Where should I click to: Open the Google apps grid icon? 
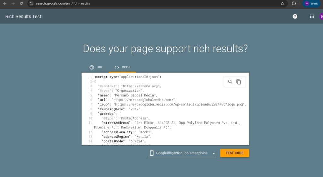coord(312,16)
